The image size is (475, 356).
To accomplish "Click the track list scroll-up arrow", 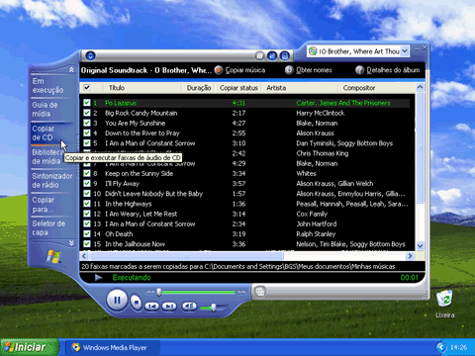I will (x=420, y=87).
